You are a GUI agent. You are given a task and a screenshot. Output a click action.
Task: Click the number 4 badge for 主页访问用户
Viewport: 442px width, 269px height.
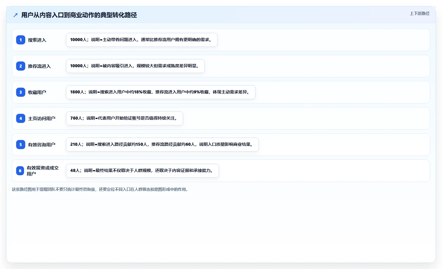pyautogui.click(x=21, y=118)
